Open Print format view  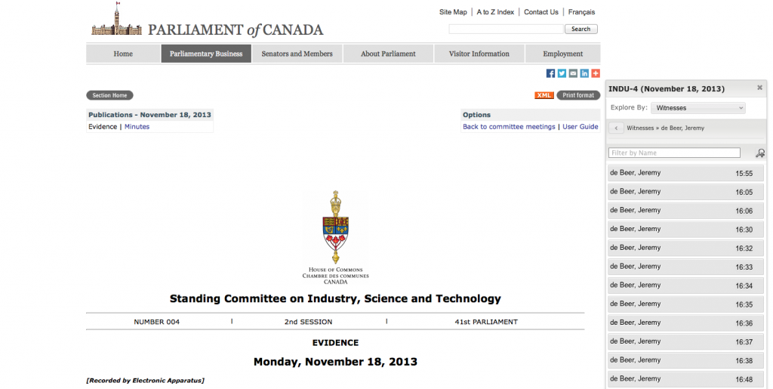coord(578,95)
